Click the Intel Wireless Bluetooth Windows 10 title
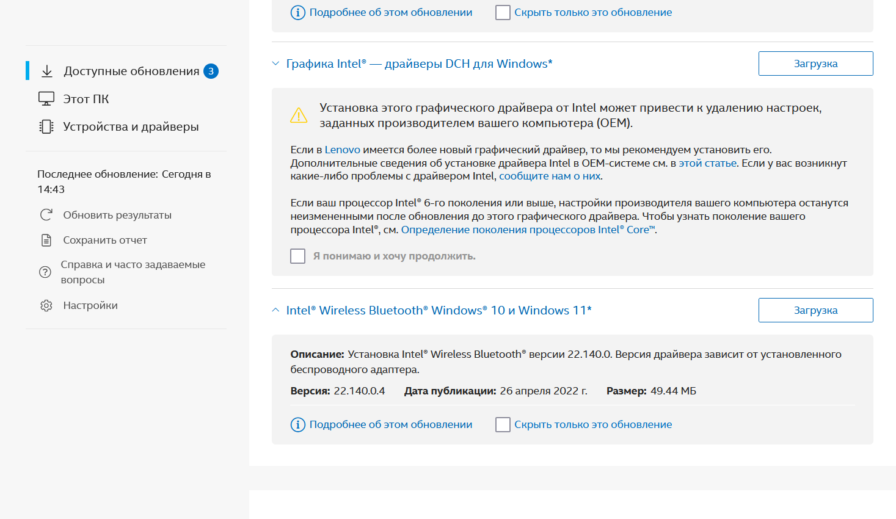896x519 pixels. coord(439,310)
